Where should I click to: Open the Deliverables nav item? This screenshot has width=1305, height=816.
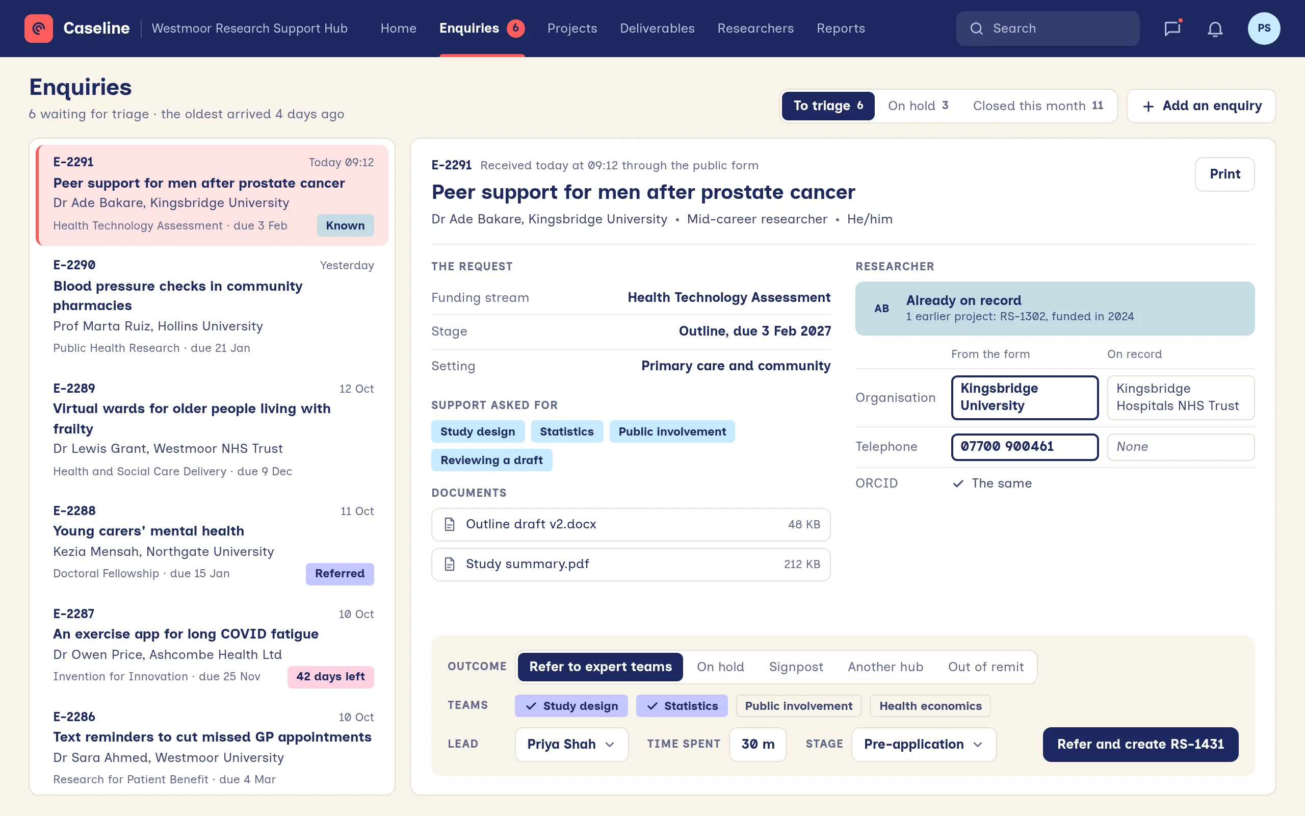coord(657,29)
